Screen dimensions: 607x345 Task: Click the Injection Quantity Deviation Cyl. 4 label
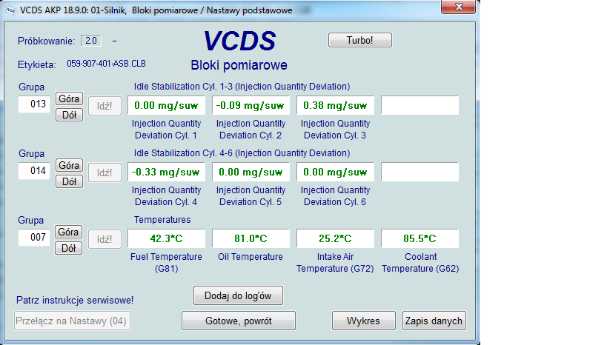click(x=166, y=196)
